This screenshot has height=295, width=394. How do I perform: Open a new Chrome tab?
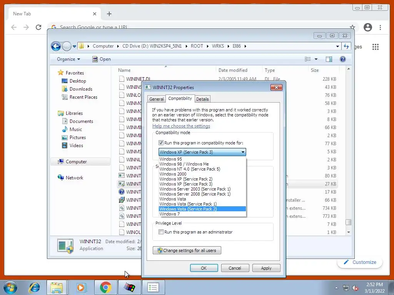point(109,14)
